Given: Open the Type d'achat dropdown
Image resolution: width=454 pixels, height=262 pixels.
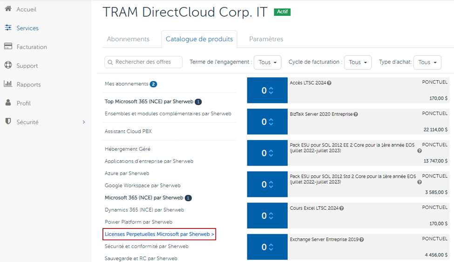Looking at the screenshot, I should point(427,62).
